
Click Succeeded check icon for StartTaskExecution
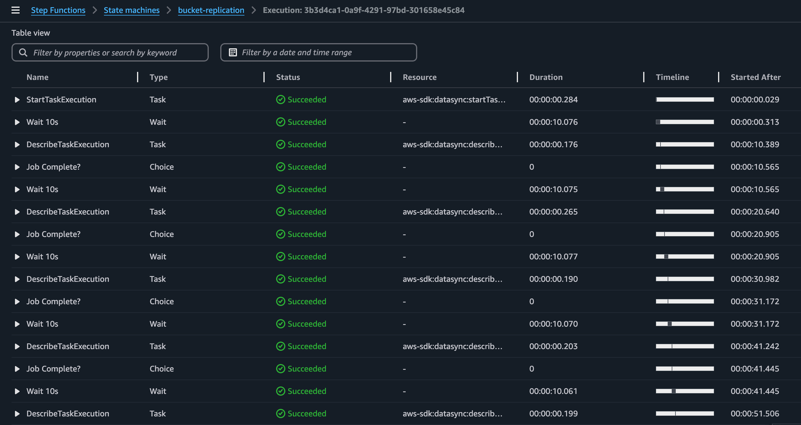pos(280,100)
